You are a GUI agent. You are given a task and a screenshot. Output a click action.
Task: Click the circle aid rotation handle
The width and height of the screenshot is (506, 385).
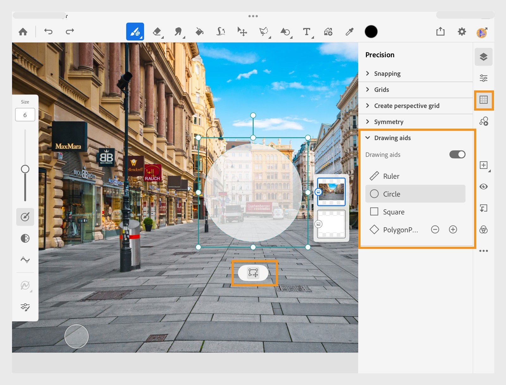coord(253,116)
